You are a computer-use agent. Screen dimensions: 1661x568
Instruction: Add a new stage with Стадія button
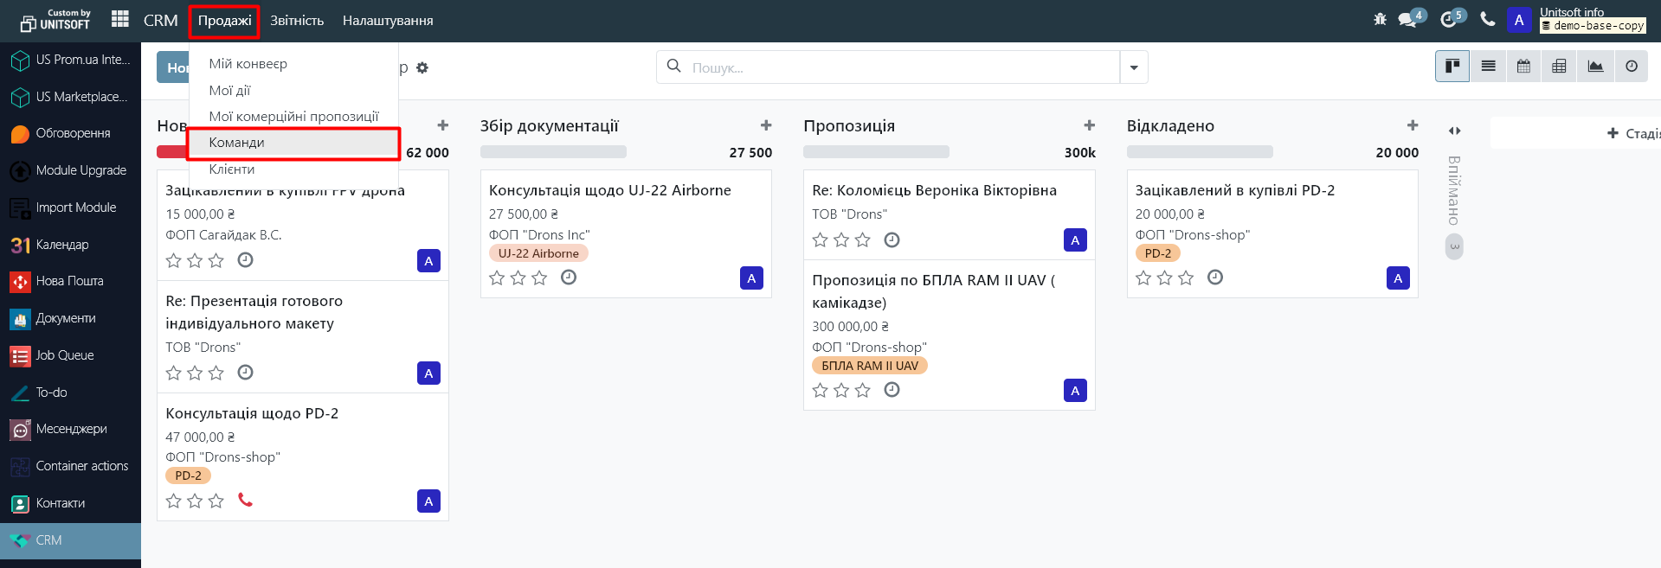[1633, 133]
